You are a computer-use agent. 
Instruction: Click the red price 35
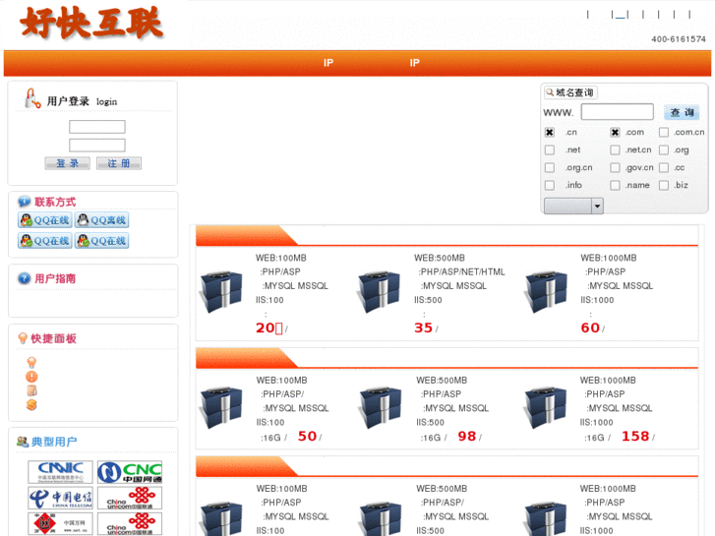pos(423,328)
